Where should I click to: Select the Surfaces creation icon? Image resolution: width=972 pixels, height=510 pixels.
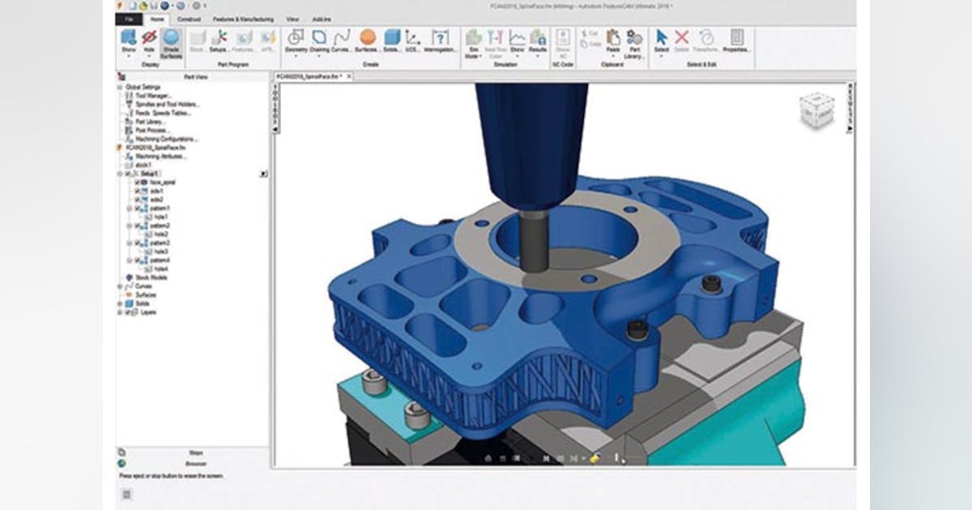[x=366, y=37]
